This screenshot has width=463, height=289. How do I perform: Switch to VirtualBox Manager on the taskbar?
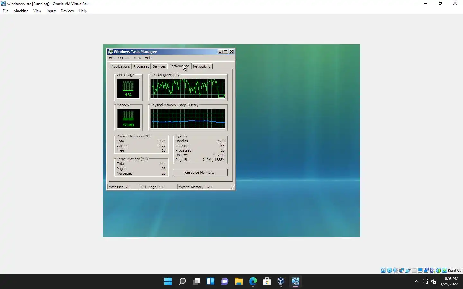click(x=281, y=281)
